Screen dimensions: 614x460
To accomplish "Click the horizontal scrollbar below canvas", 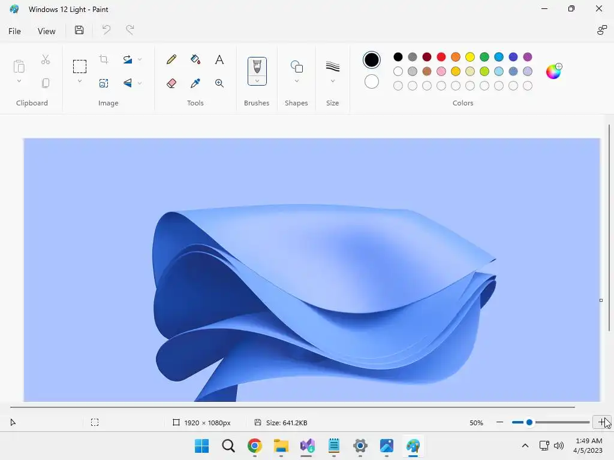I will [x=293, y=407].
